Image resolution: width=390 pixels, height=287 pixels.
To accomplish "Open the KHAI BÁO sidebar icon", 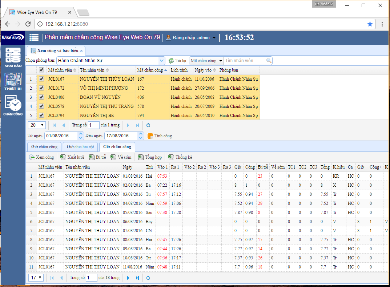I will pyautogui.click(x=13, y=58).
